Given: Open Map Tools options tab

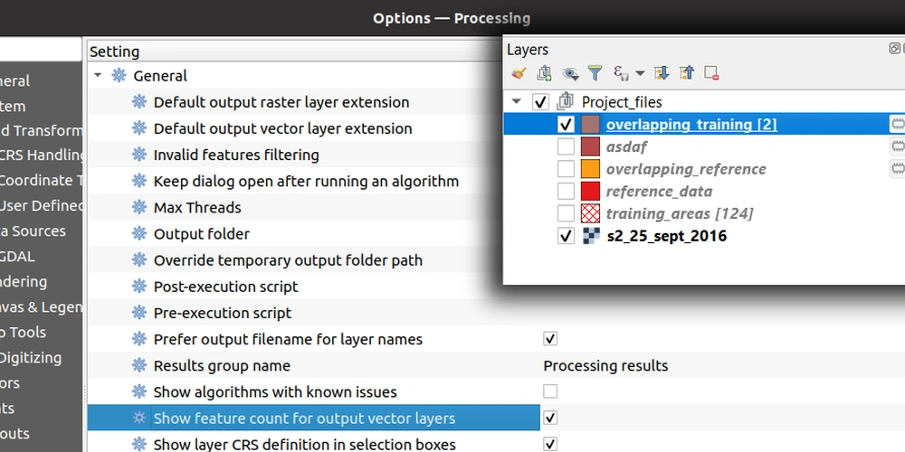Looking at the screenshot, I should click(x=24, y=332).
